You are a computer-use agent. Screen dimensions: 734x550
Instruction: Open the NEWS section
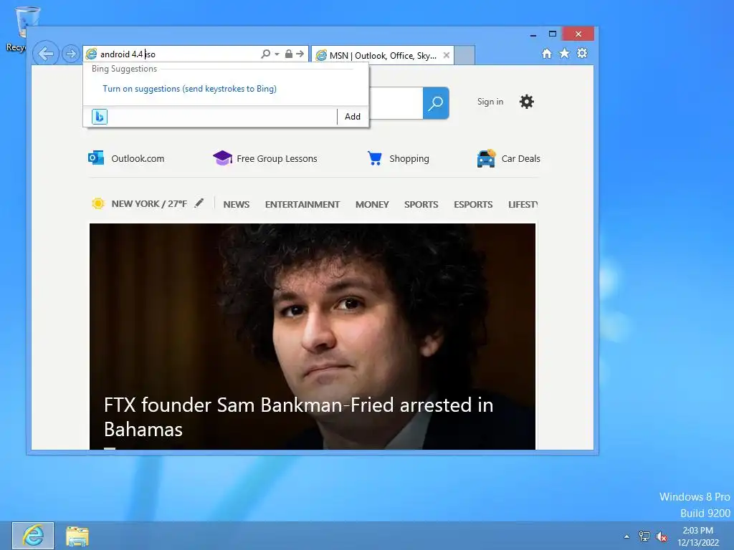(237, 204)
